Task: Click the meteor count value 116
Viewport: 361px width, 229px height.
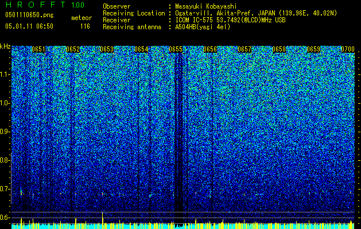Action: pos(85,26)
